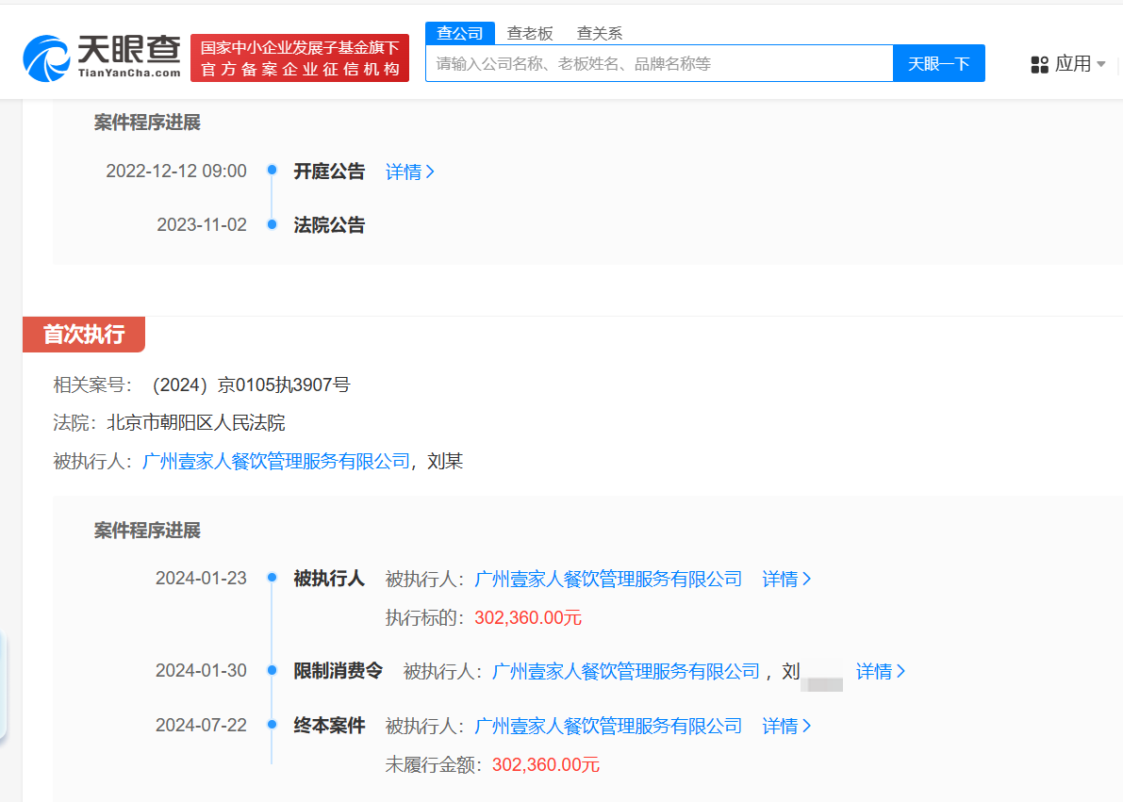Expand 详情 for the 2024-01-23 被执行人 event
Image resolution: width=1123 pixels, height=802 pixels.
(x=786, y=579)
